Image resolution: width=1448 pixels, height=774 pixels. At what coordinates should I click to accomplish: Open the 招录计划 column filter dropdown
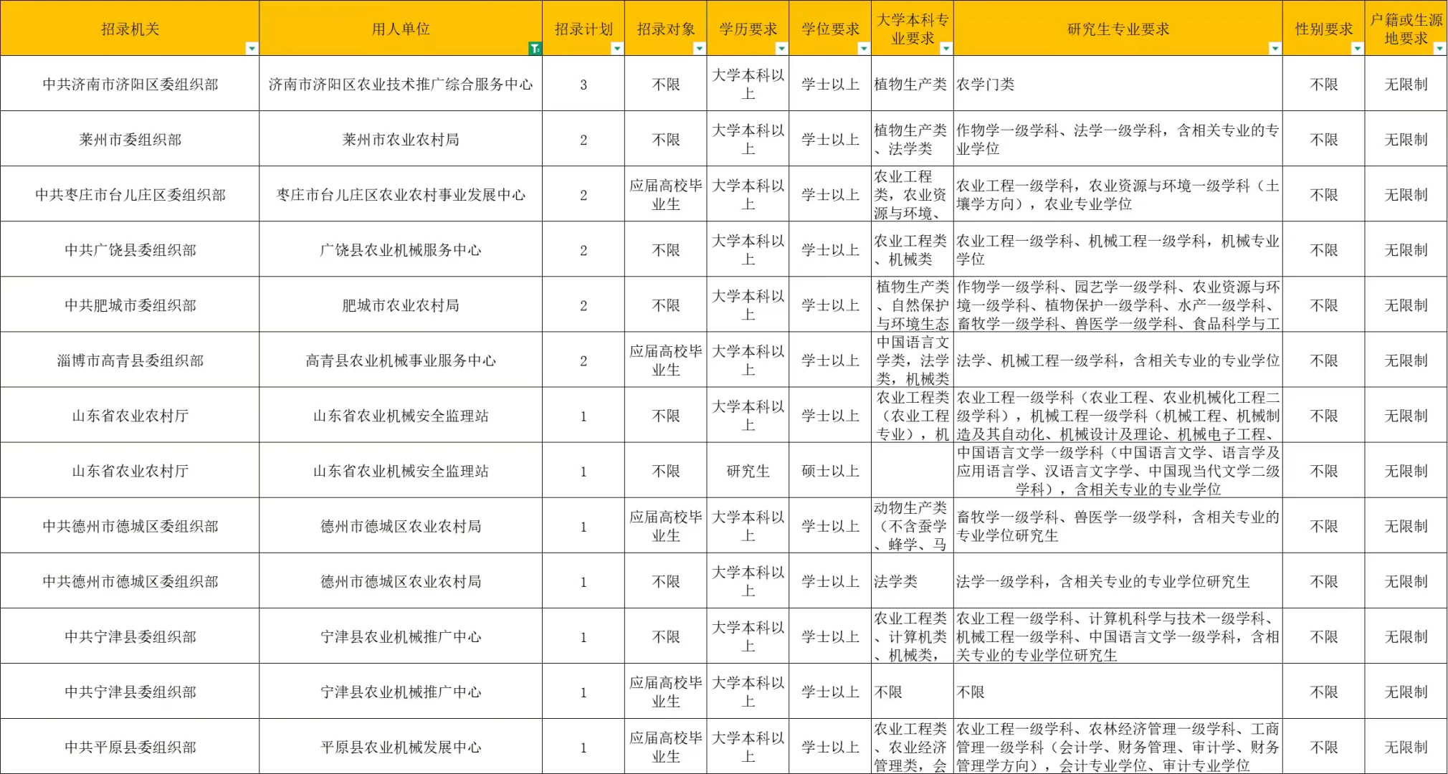tap(617, 49)
